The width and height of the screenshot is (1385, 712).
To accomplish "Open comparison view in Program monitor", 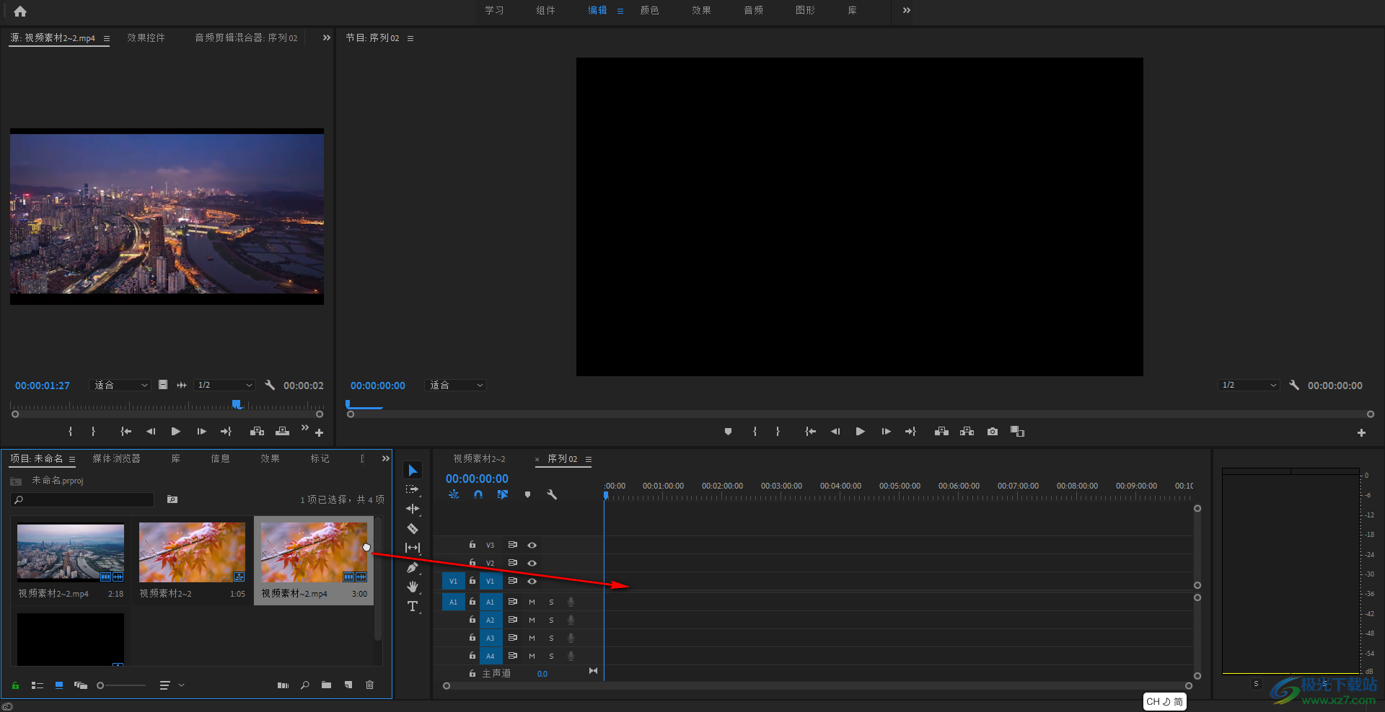I will tap(1018, 432).
